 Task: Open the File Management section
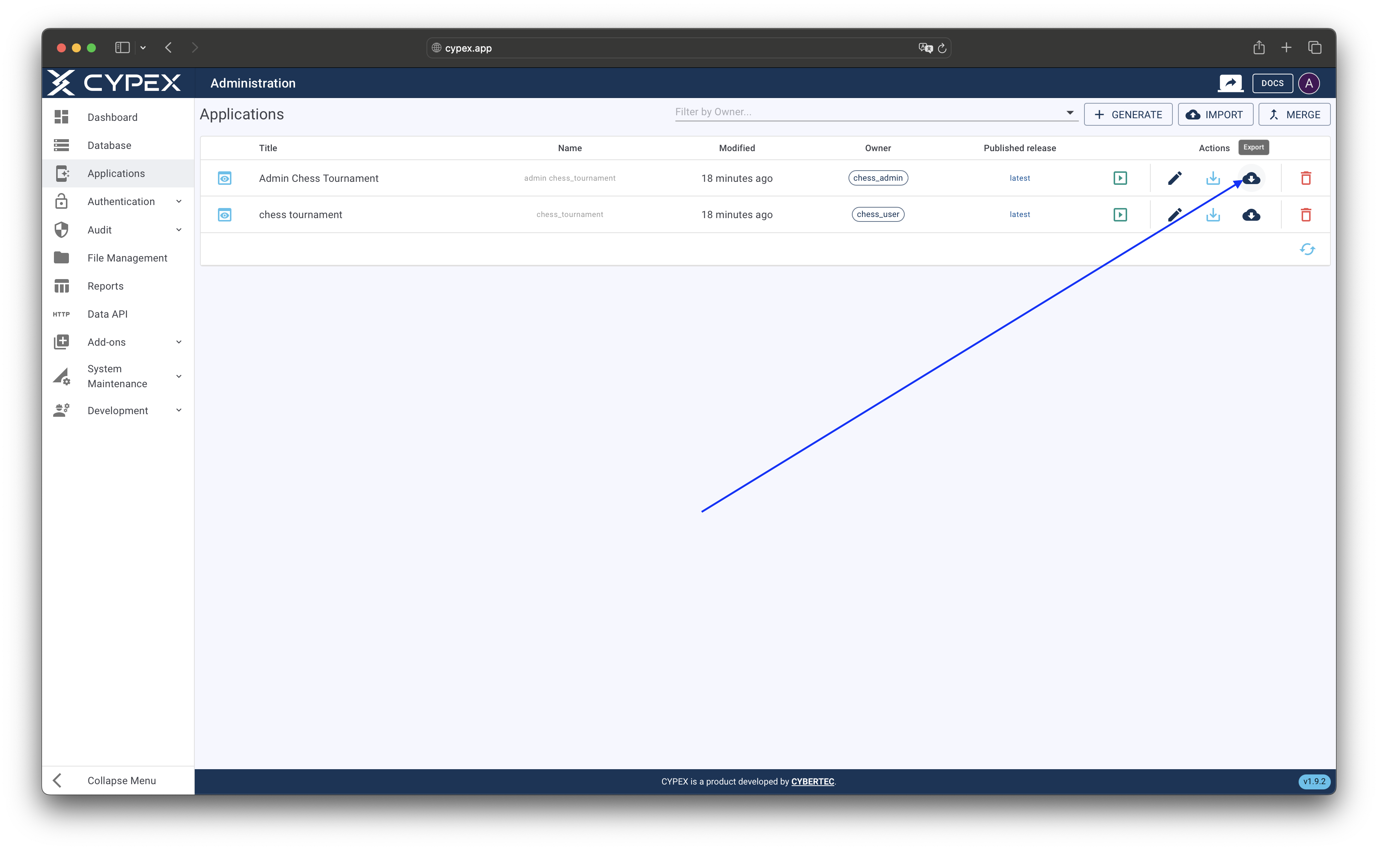[128, 257]
